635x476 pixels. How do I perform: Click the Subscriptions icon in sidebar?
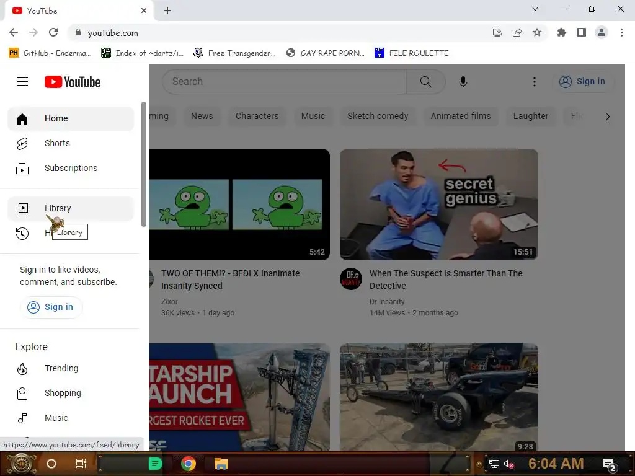[x=22, y=169]
